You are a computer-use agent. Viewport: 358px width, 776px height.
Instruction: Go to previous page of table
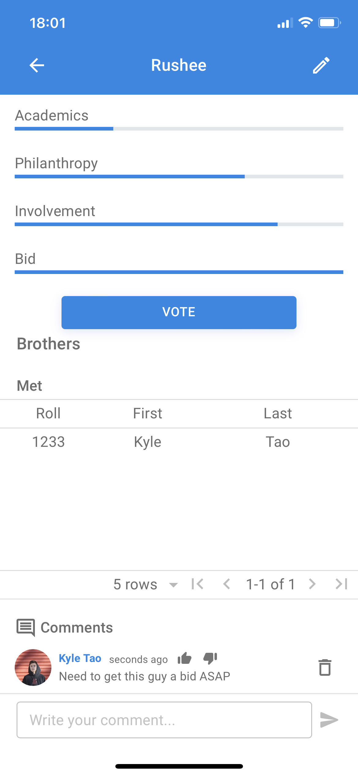pos(227,584)
